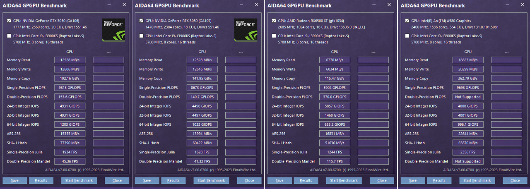
Task: Click AES-256 value 22644 MB/s
Action: pyautogui.click(x=468, y=134)
